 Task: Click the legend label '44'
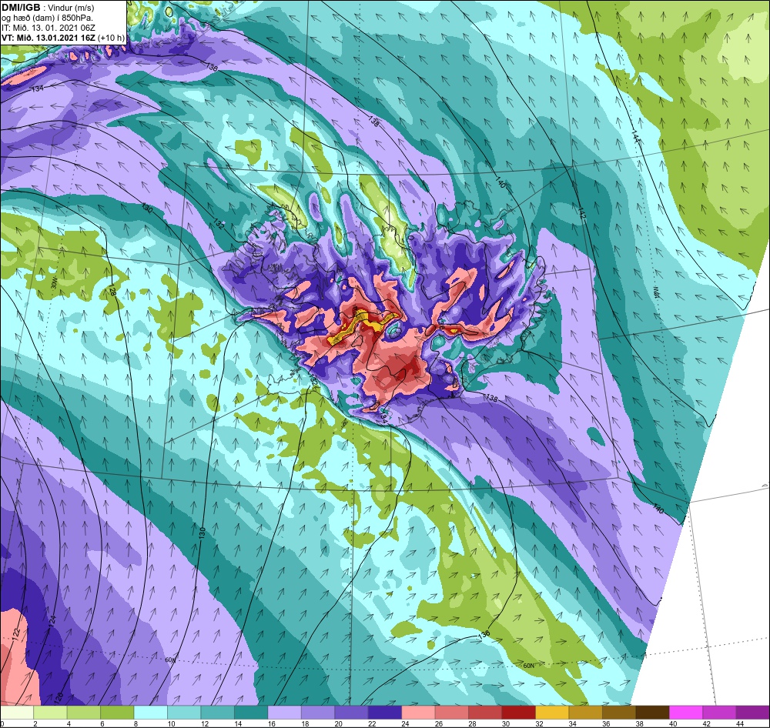click(x=740, y=723)
